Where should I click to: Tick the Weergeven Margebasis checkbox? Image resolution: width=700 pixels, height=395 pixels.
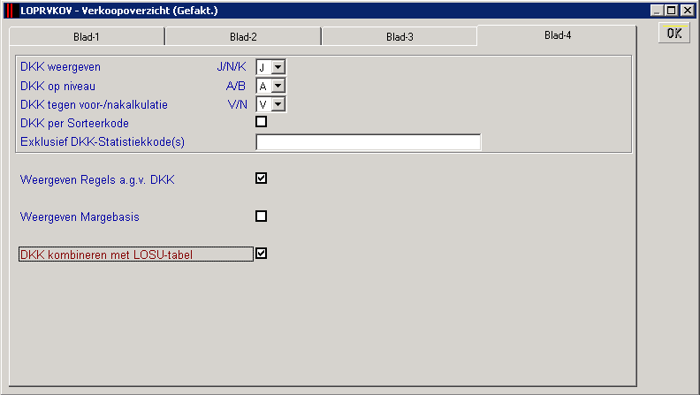click(261, 216)
